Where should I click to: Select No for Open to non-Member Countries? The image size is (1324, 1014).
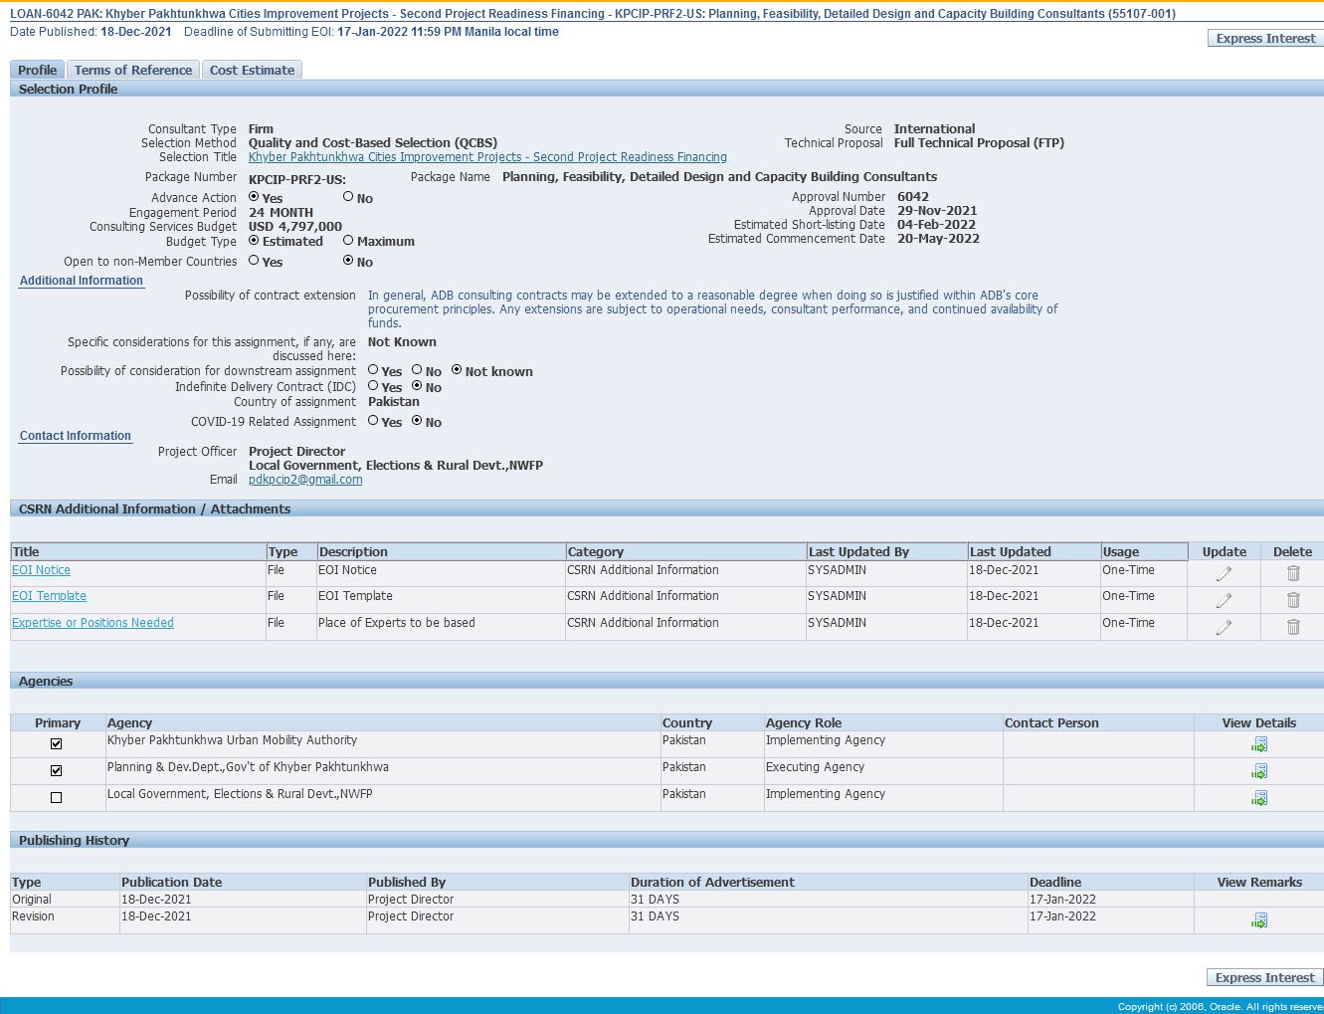click(348, 261)
